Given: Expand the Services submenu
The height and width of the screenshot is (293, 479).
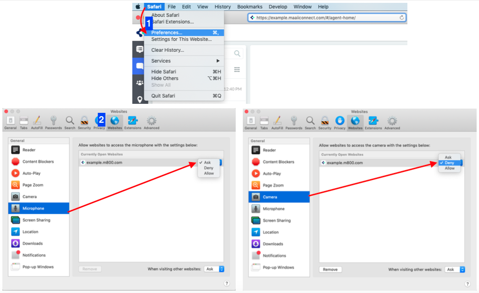Looking at the screenshot, I should pos(184,61).
